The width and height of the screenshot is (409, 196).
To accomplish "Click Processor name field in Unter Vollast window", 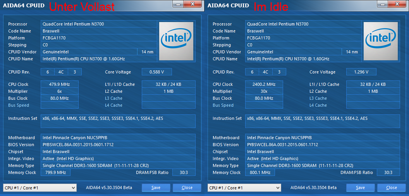I will [x=99, y=24].
